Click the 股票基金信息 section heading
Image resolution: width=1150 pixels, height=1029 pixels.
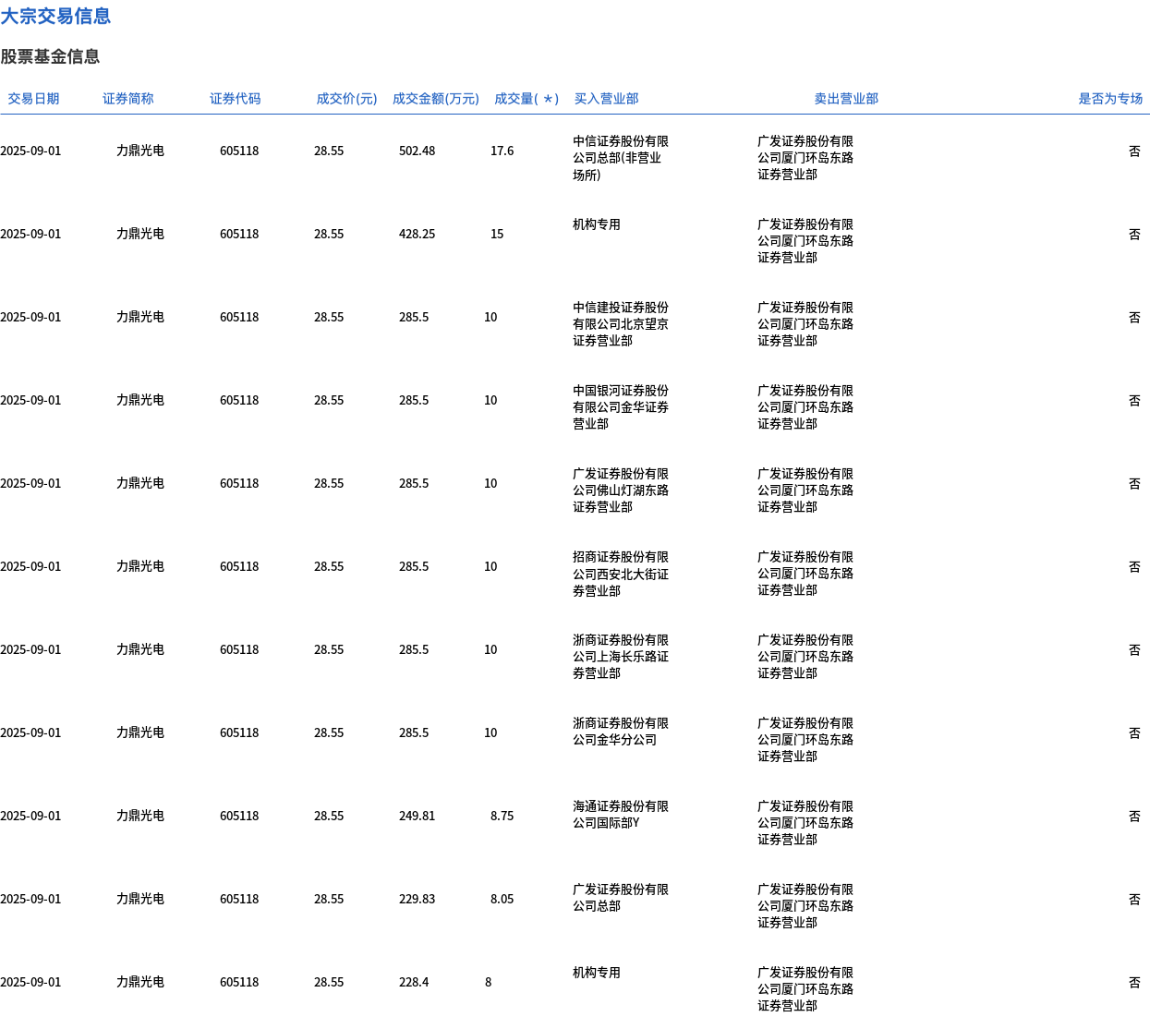pyautogui.click(x=50, y=56)
